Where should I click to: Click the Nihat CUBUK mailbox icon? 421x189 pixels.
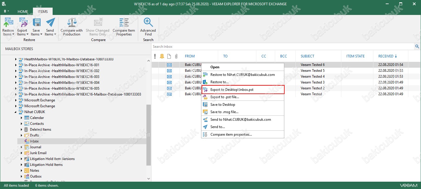coord(21,112)
